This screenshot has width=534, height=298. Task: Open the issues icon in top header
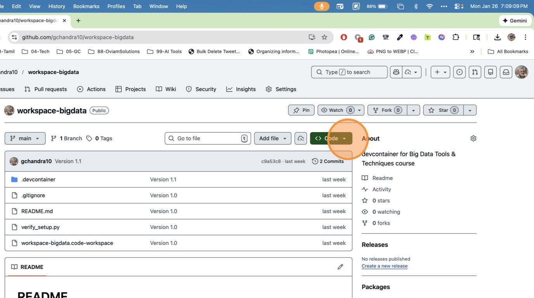(459, 72)
